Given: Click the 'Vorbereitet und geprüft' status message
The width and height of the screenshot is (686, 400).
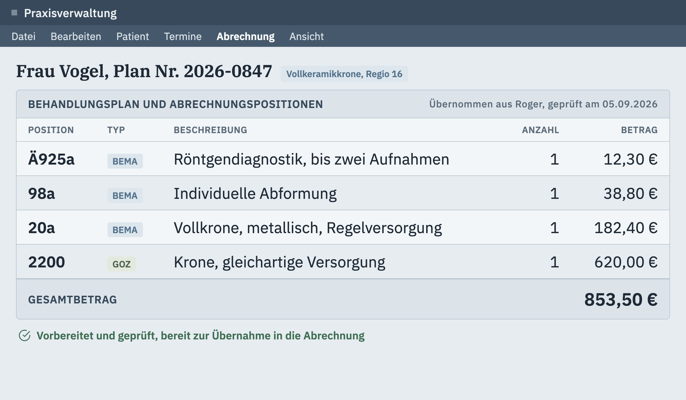Looking at the screenshot, I should (x=201, y=336).
